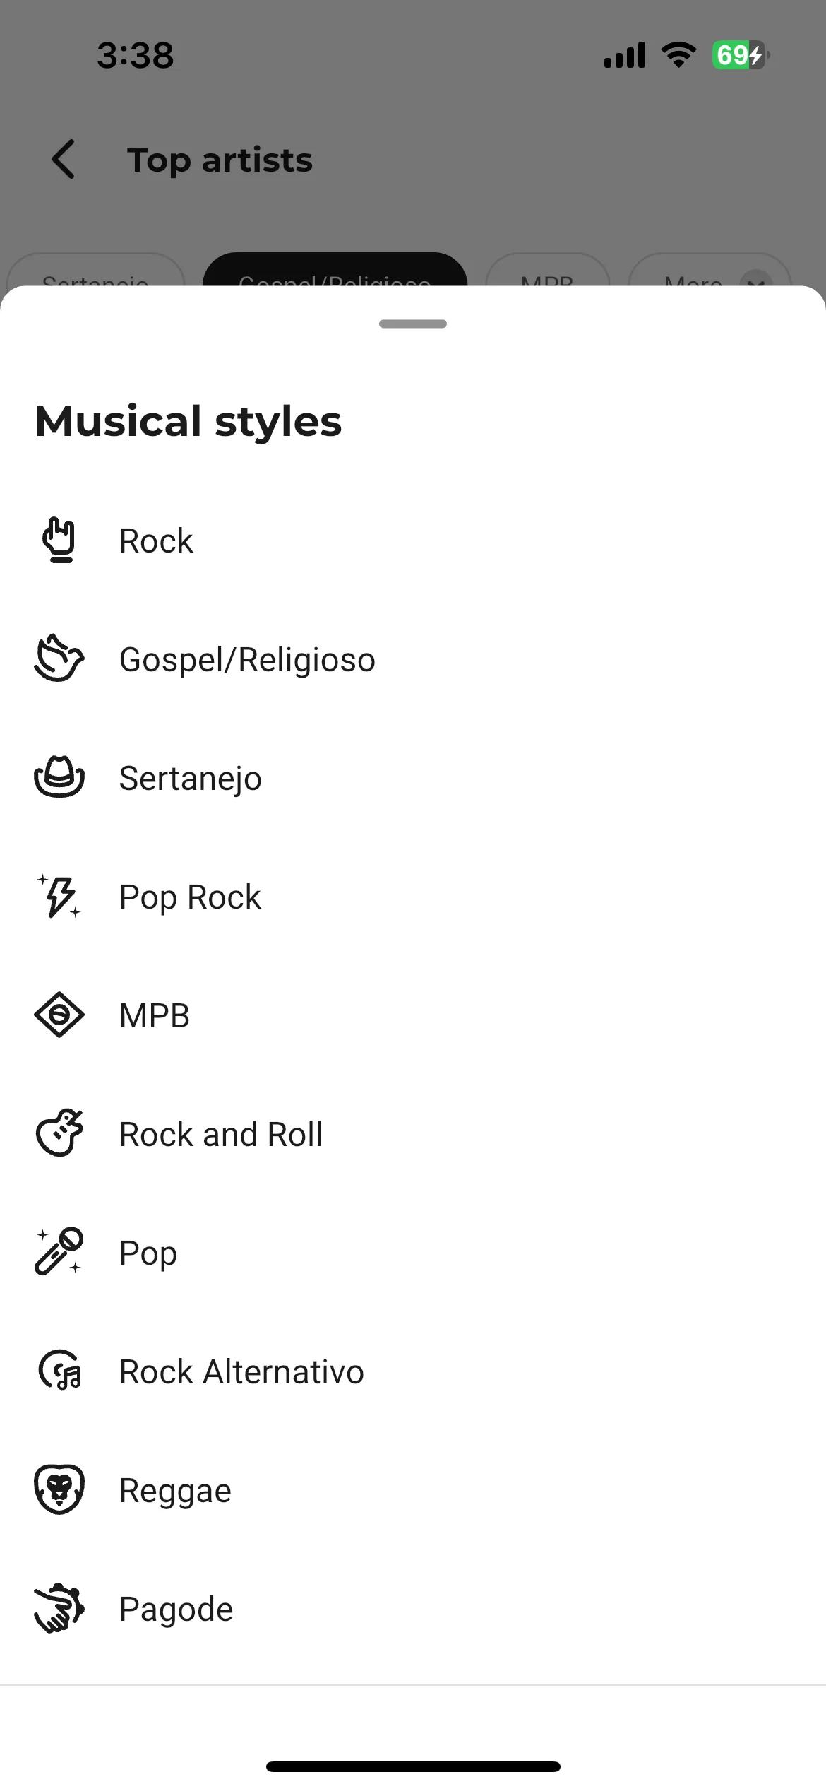Go back using the Top artists arrow
The width and height of the screenshot is (826, 1789).
(x=64, y=159)
